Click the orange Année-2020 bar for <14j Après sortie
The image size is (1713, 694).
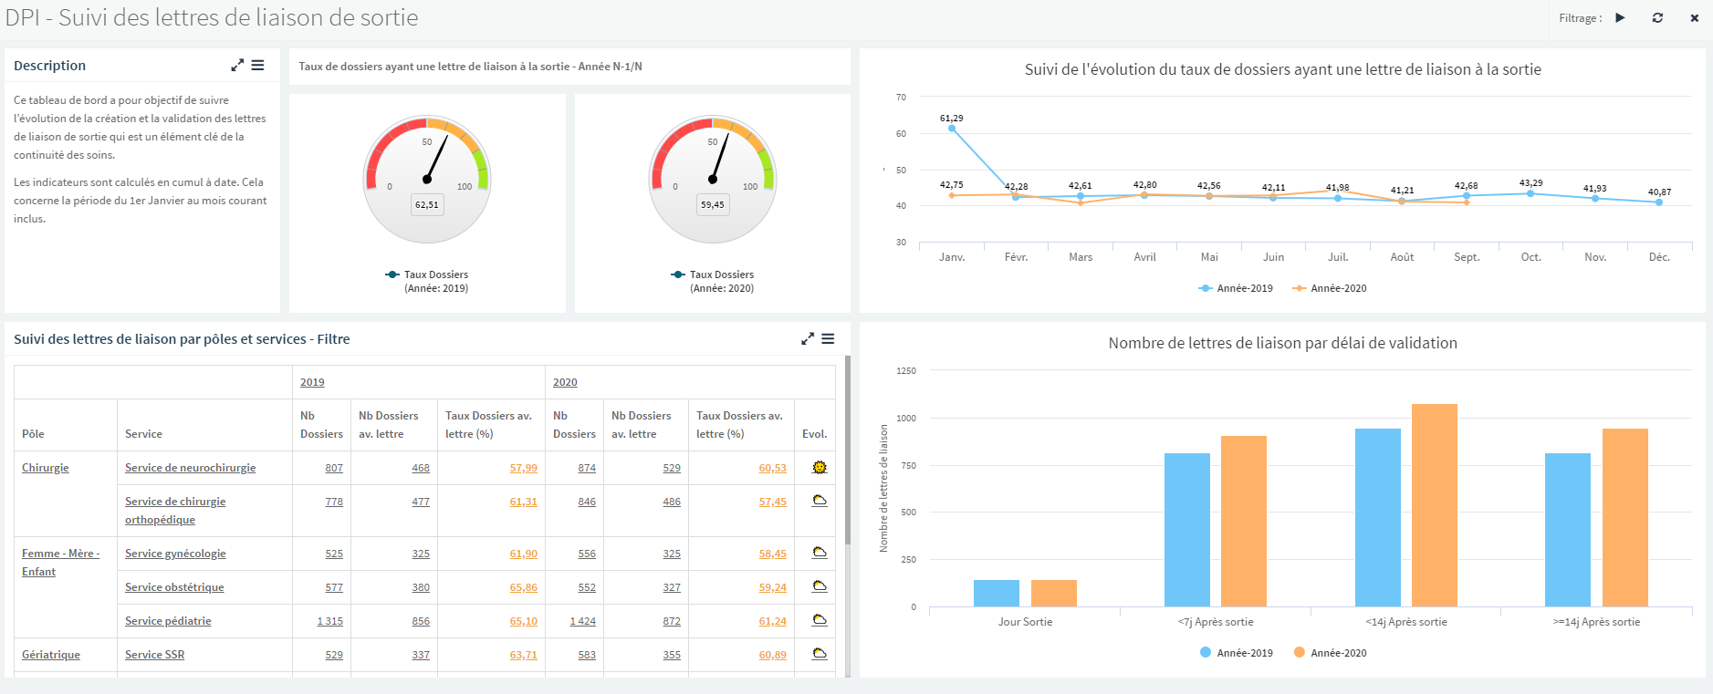click(x=1434, y=505)
